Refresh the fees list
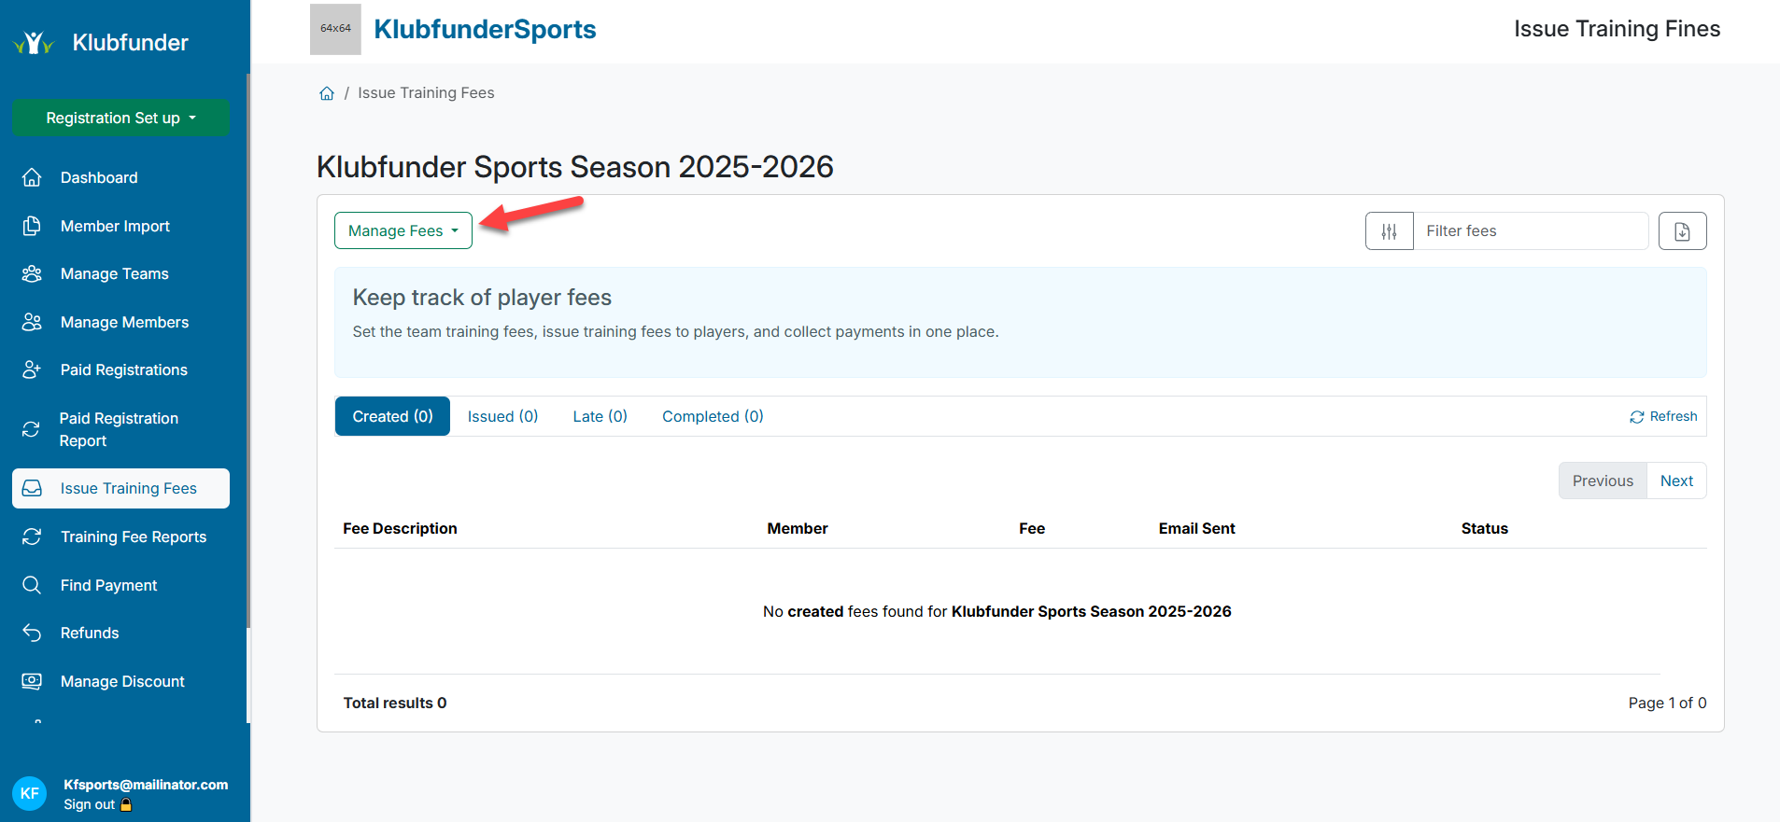Screen dimensions: 1780x822 click(x=1663, y=417)
